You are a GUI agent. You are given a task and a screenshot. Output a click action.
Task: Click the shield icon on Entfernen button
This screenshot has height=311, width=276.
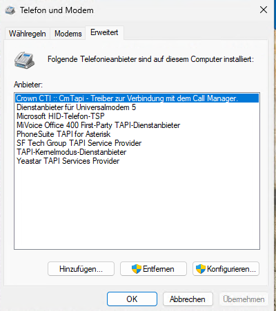tap(137, 269)
